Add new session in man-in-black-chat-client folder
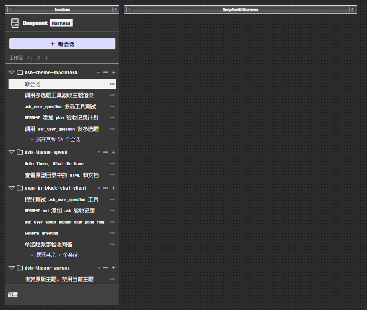 (x=114, y=188)
